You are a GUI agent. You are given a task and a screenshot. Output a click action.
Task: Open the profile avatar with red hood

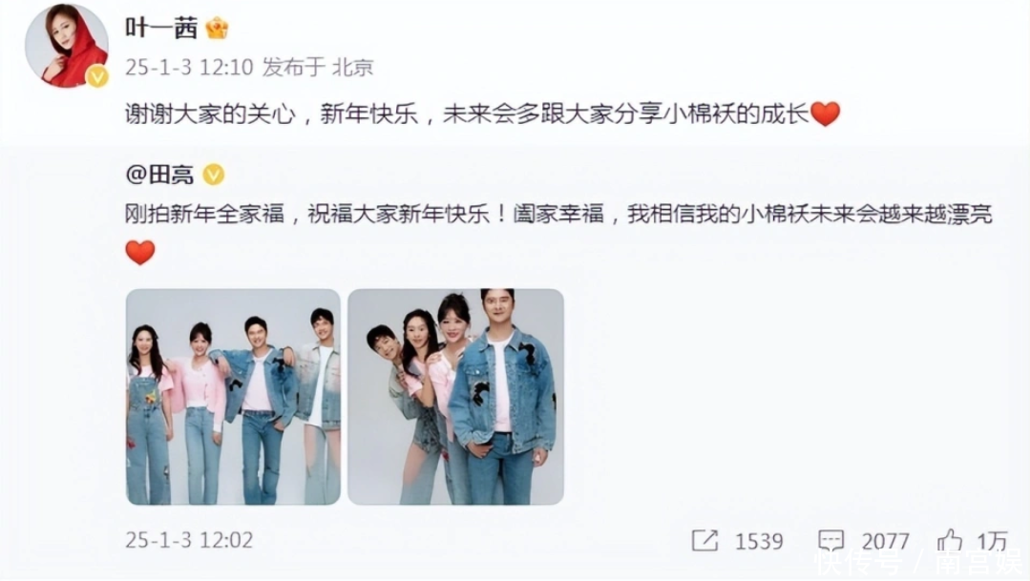pos(67,46)
